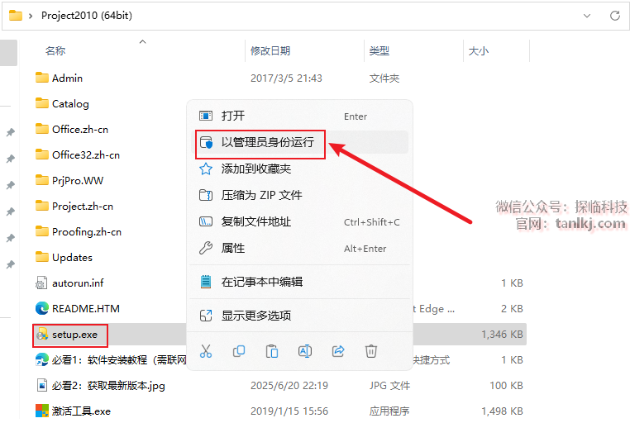This screenshot has width=630, height=423.
Task: Select the PrjPro.WW folder
Action: coord(69,181)
